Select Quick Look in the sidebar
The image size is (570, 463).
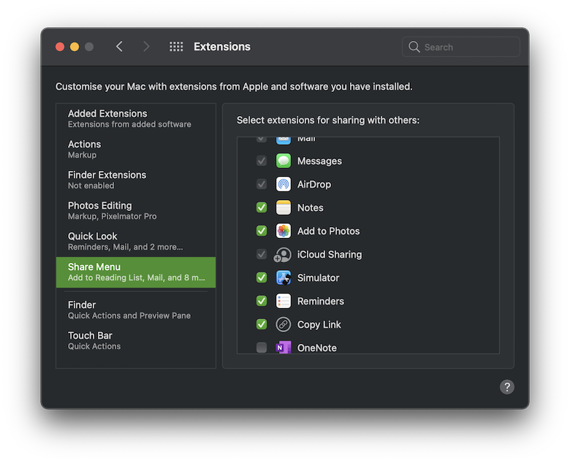[x=136, y=241]
